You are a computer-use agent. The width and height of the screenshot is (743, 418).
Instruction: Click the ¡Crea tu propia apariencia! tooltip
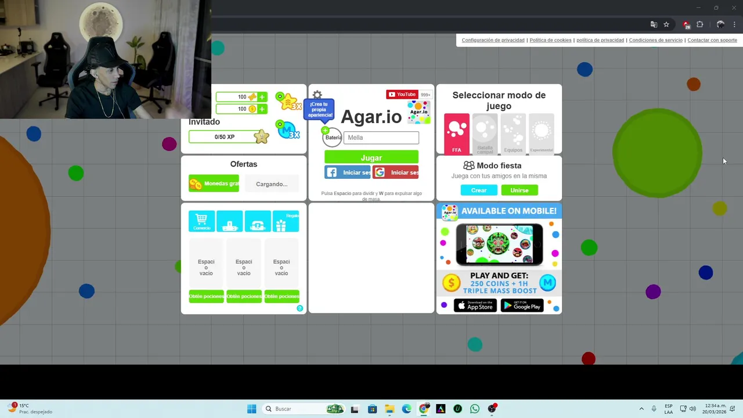pos(319,109)
